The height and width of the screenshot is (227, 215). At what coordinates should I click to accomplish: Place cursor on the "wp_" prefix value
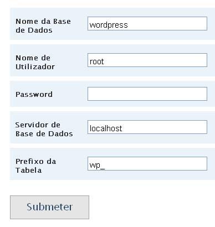point(97,165)
